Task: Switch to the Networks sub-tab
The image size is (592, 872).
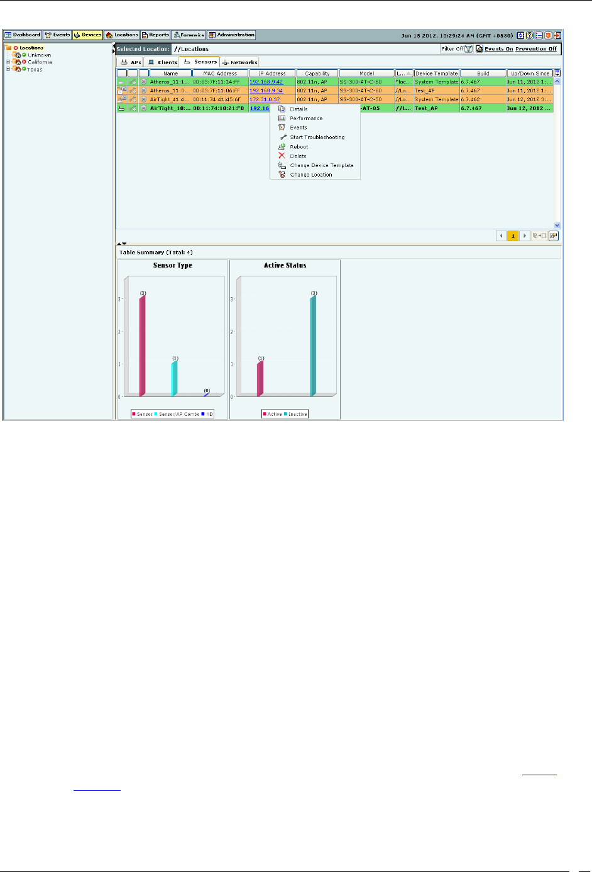Action: pos(239,62)
